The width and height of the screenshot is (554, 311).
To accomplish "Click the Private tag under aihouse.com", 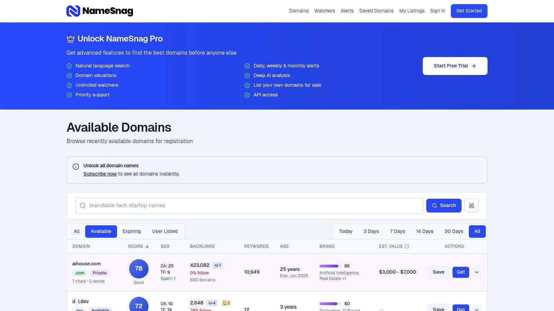I will (x=99, y=273).
